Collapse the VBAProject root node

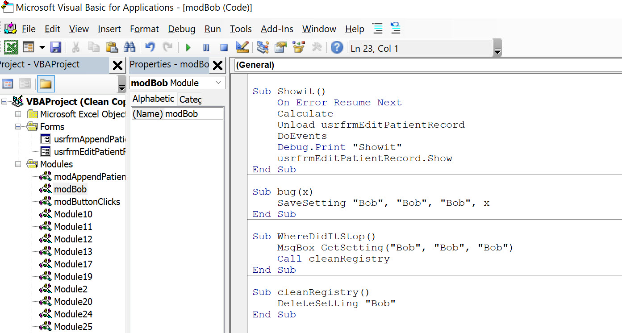[x=4, y=102]
